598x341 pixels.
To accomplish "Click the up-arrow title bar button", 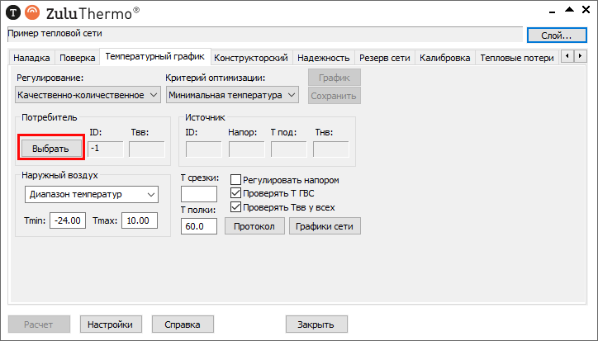I will tap(569, 10).
